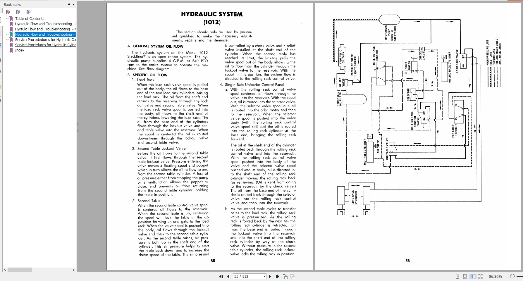Viewport: 523px width, 281px height.
Task: Open the Table of Contents bookmark
Action: (x=30, y=18)
